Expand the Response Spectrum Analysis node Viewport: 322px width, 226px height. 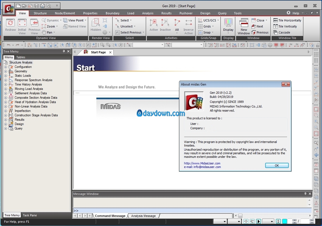coord(6,80)
